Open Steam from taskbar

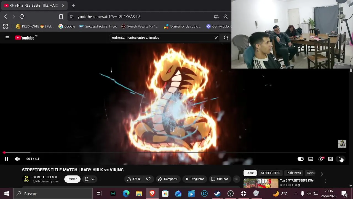(217, 194)
